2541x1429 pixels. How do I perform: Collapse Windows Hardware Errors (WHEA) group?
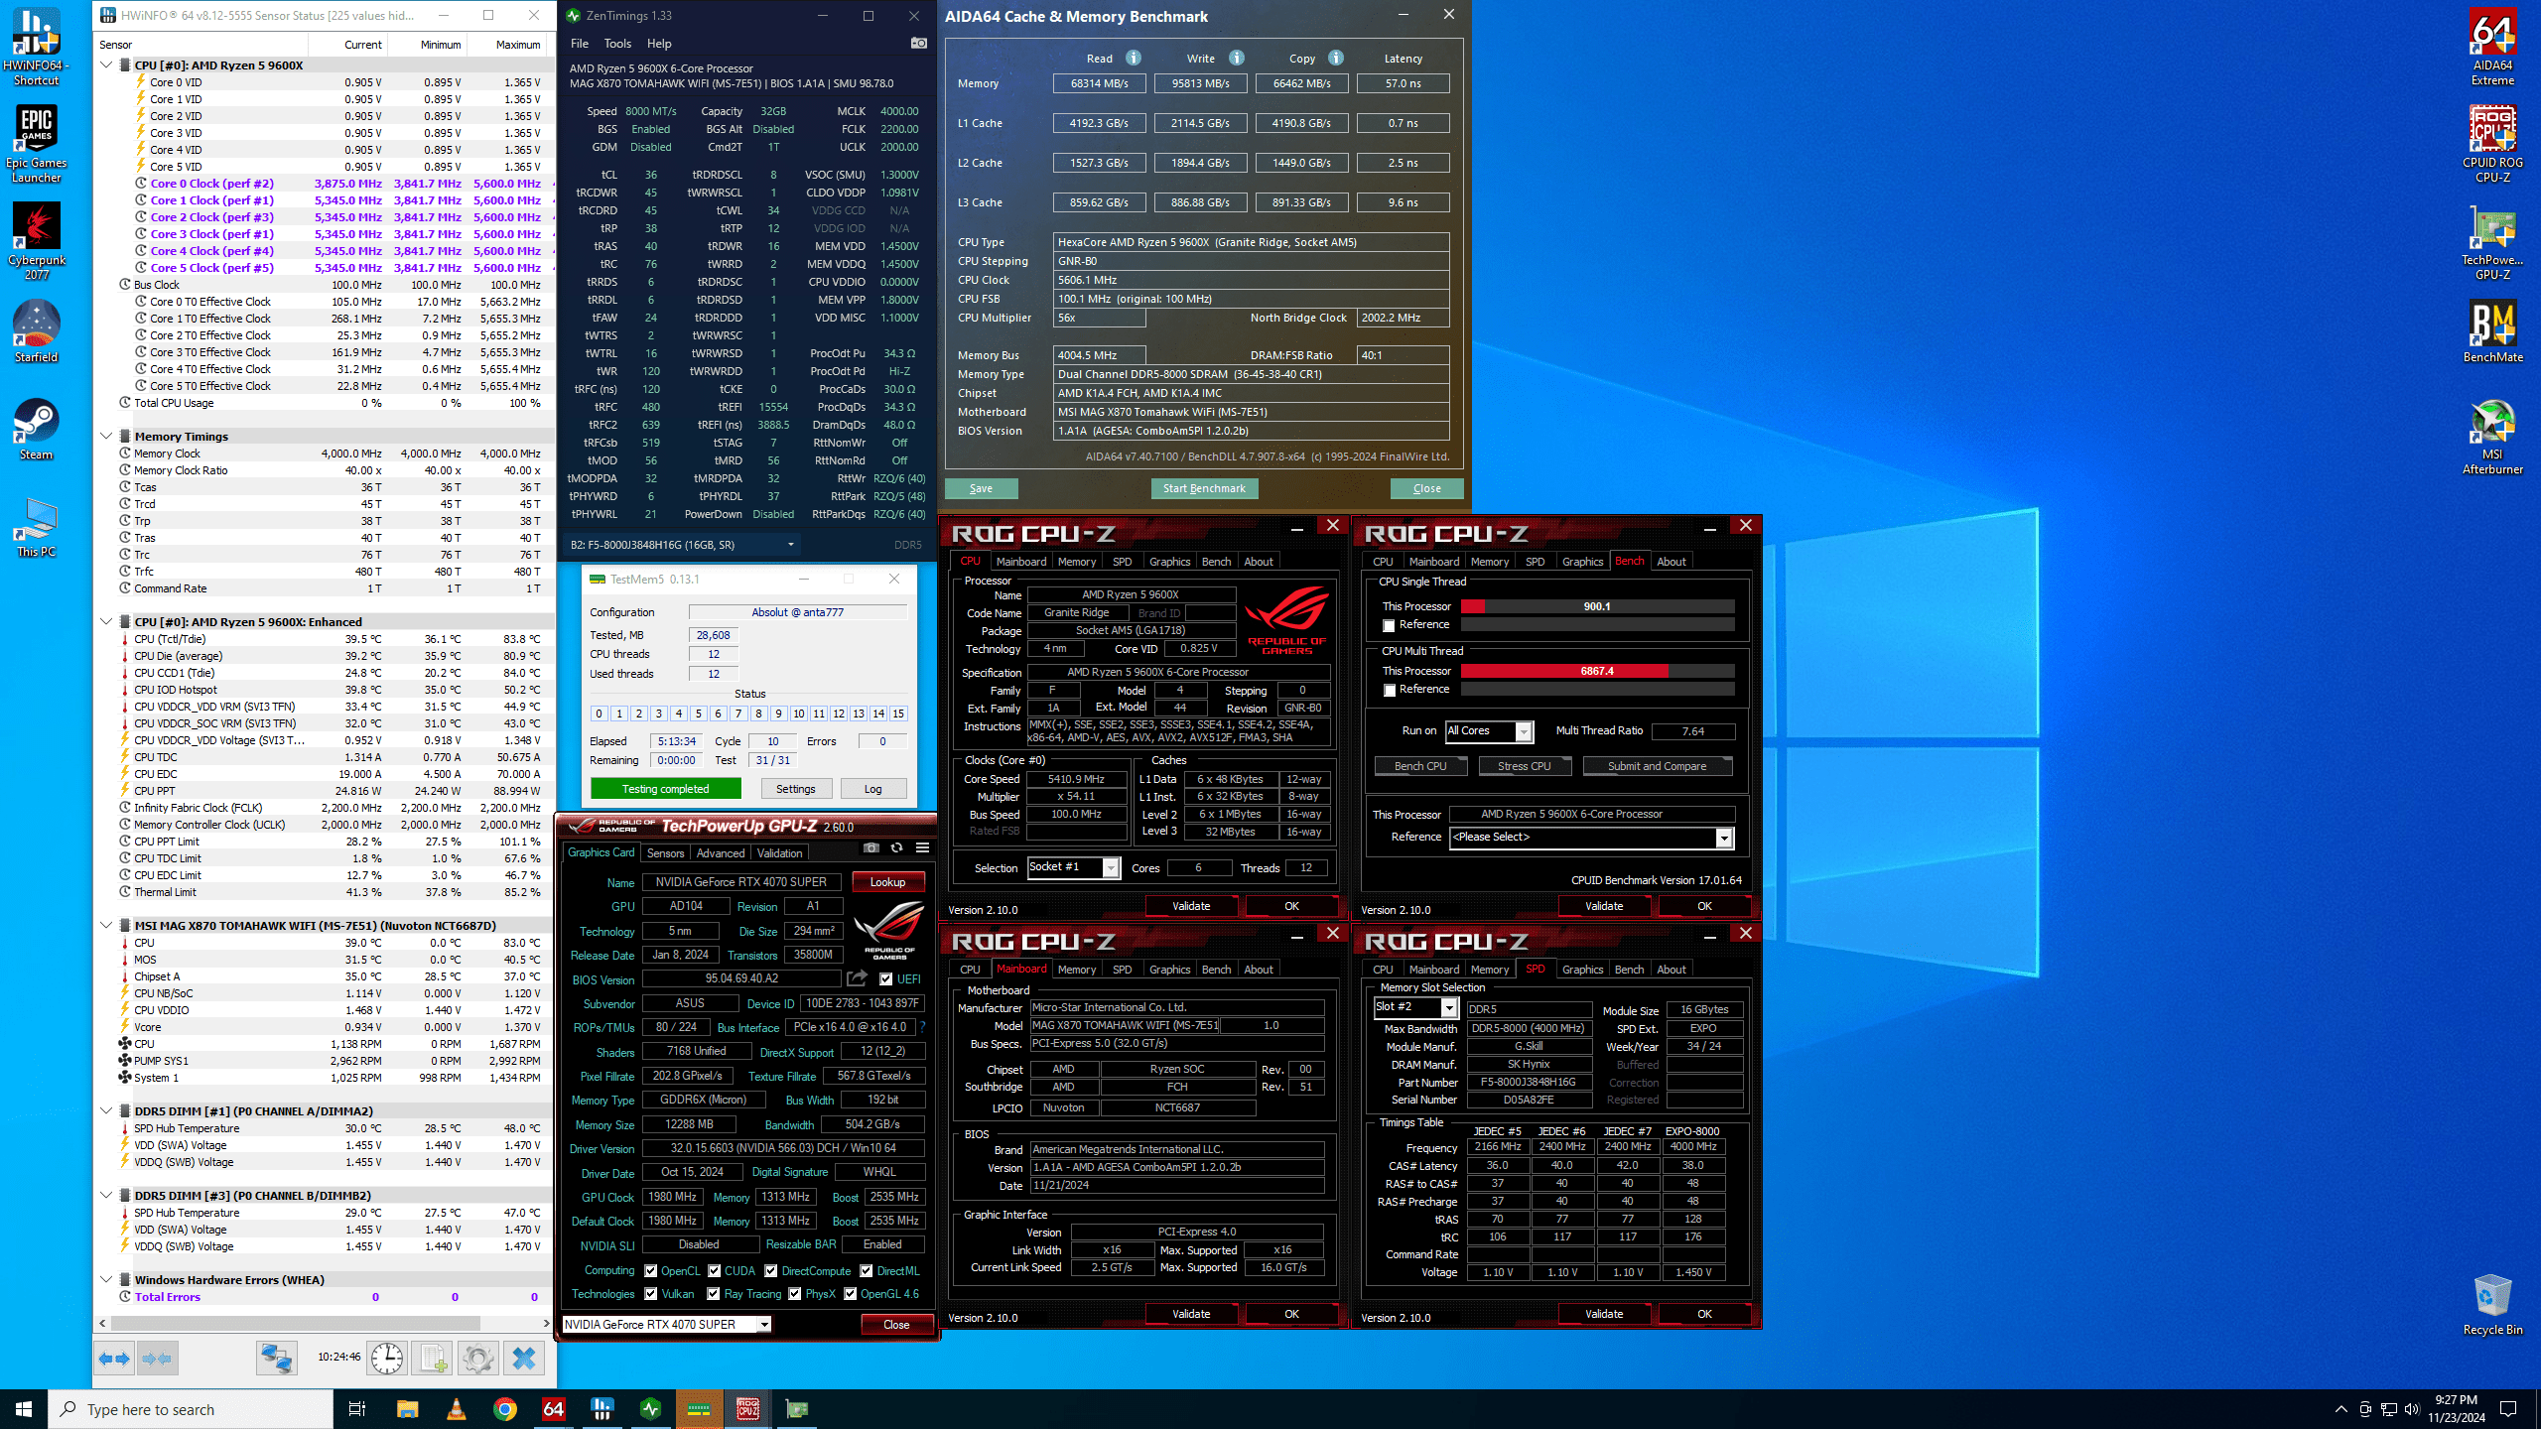click(106, 1279)
